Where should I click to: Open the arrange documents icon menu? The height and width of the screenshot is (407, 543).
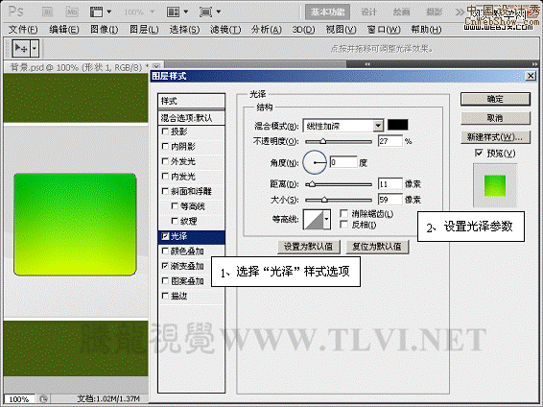pos(177,12)
